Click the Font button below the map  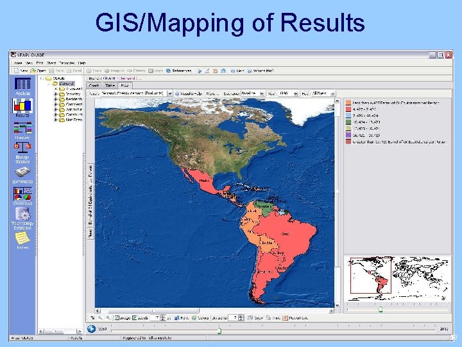pos(182,318)
